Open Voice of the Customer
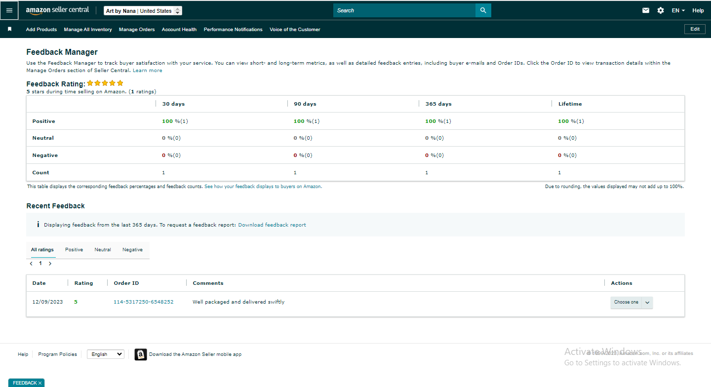Viewport: 711px width, 387px height. click(x=295, y=30)
